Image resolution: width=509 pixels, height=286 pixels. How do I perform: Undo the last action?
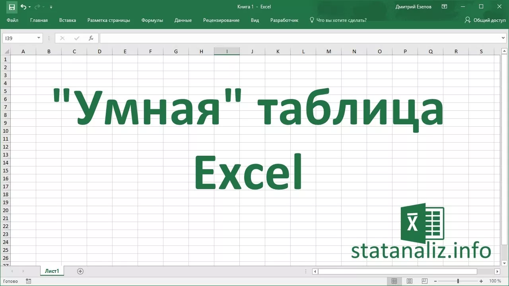pyautogui.click(x=23, y=7)
